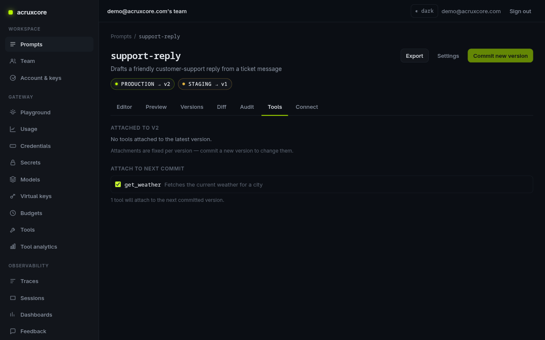Open Tool analytics label

(x=39, y=246)
